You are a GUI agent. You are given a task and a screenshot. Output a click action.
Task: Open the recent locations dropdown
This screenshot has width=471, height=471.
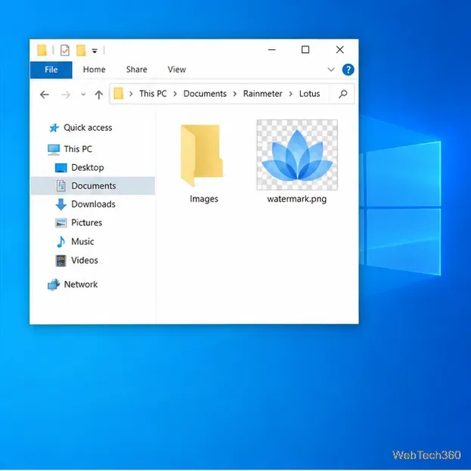83,95
